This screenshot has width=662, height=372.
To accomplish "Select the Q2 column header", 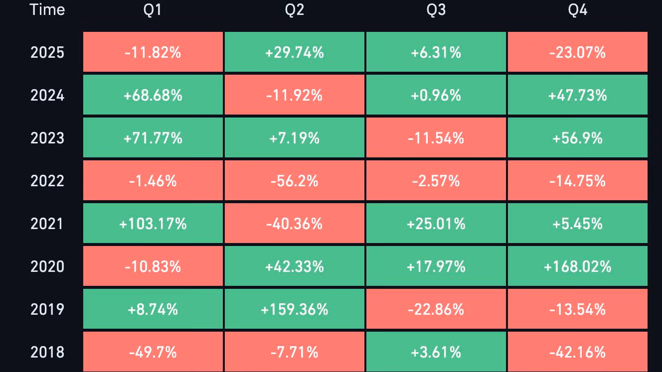I will pos(294,10).
